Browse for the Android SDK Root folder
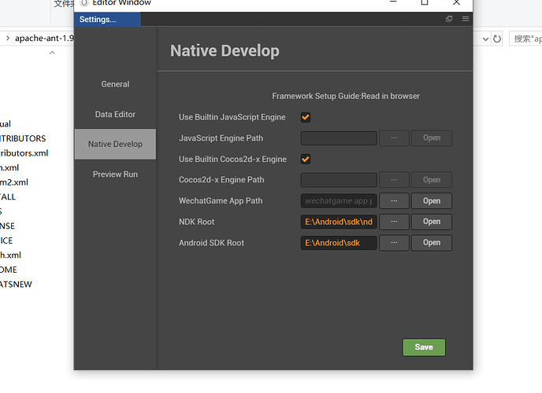The image size is (542, 393). click(394, 243)
